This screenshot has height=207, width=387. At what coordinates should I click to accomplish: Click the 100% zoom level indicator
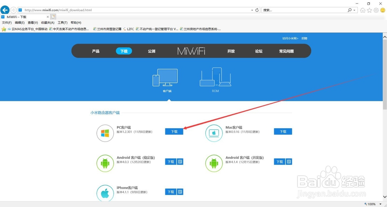tap(372, 204)
